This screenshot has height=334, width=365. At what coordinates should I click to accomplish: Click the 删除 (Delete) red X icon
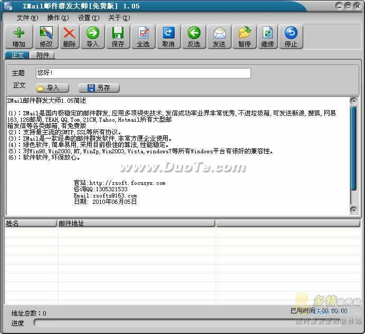click(x=70, y=33)
